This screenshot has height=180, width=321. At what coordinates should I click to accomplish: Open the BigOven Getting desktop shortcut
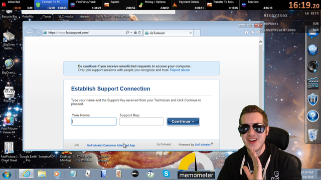(9, 40)
